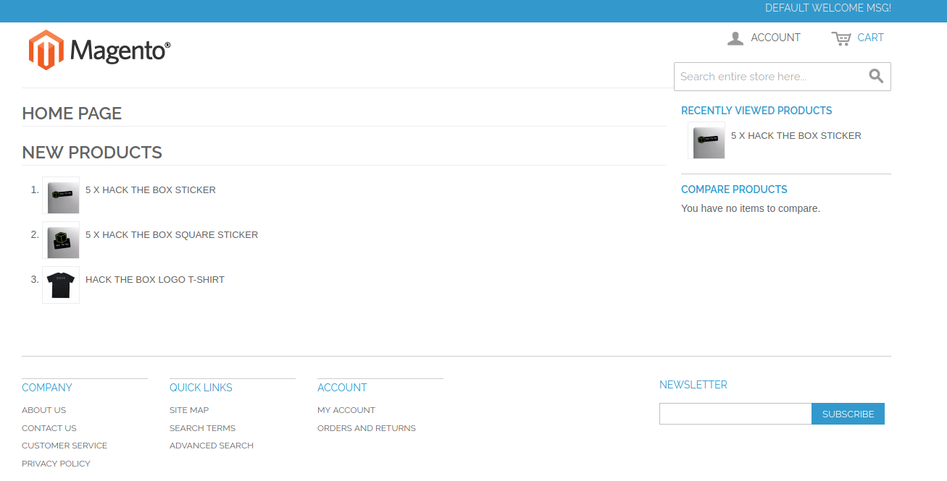Open the HACK THE BOX LOGO T-SHIRT thumbnail
The image size is (947, 481).
point(61,284)
